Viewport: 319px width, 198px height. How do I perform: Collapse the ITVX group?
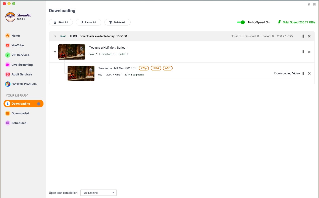click(55, 36)
